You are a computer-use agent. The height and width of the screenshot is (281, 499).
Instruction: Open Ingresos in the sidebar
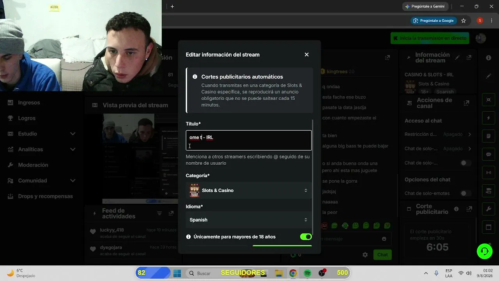pyautogui.click(x=29, y=103)
